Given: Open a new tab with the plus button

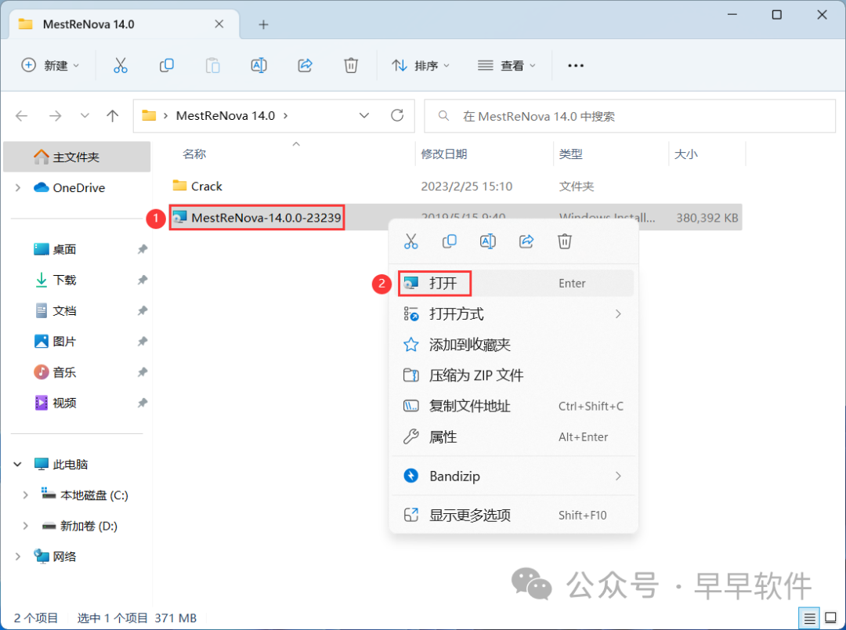Looking at the screenshot, I should (x=263, y=24).
